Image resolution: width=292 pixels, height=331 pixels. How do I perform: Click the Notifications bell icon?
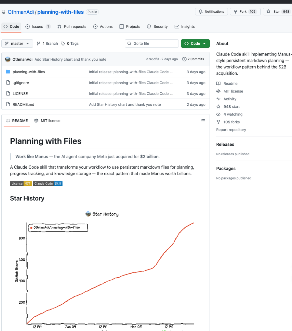(201, 12)
